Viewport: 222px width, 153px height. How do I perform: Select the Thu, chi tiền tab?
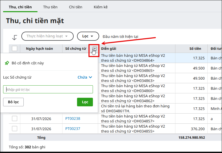[20, 7]
